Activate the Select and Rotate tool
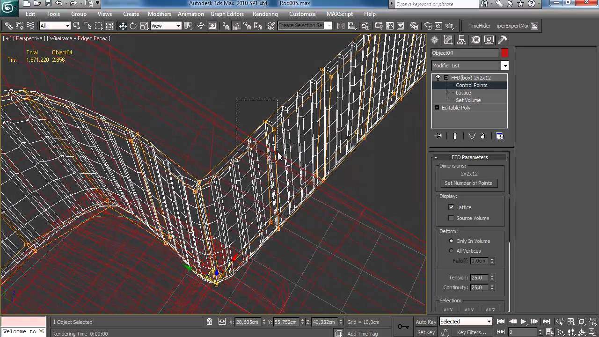The height and width of the screenshot is (337, 599). pos(133,26)
